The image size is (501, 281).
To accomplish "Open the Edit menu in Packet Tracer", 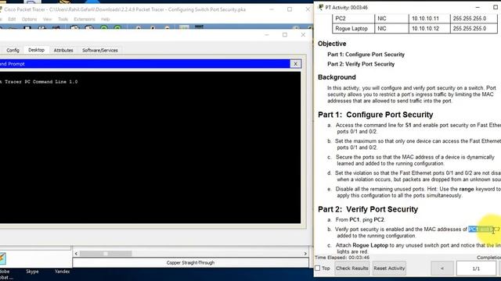I will pyautogui.click(x=12, y=19).
